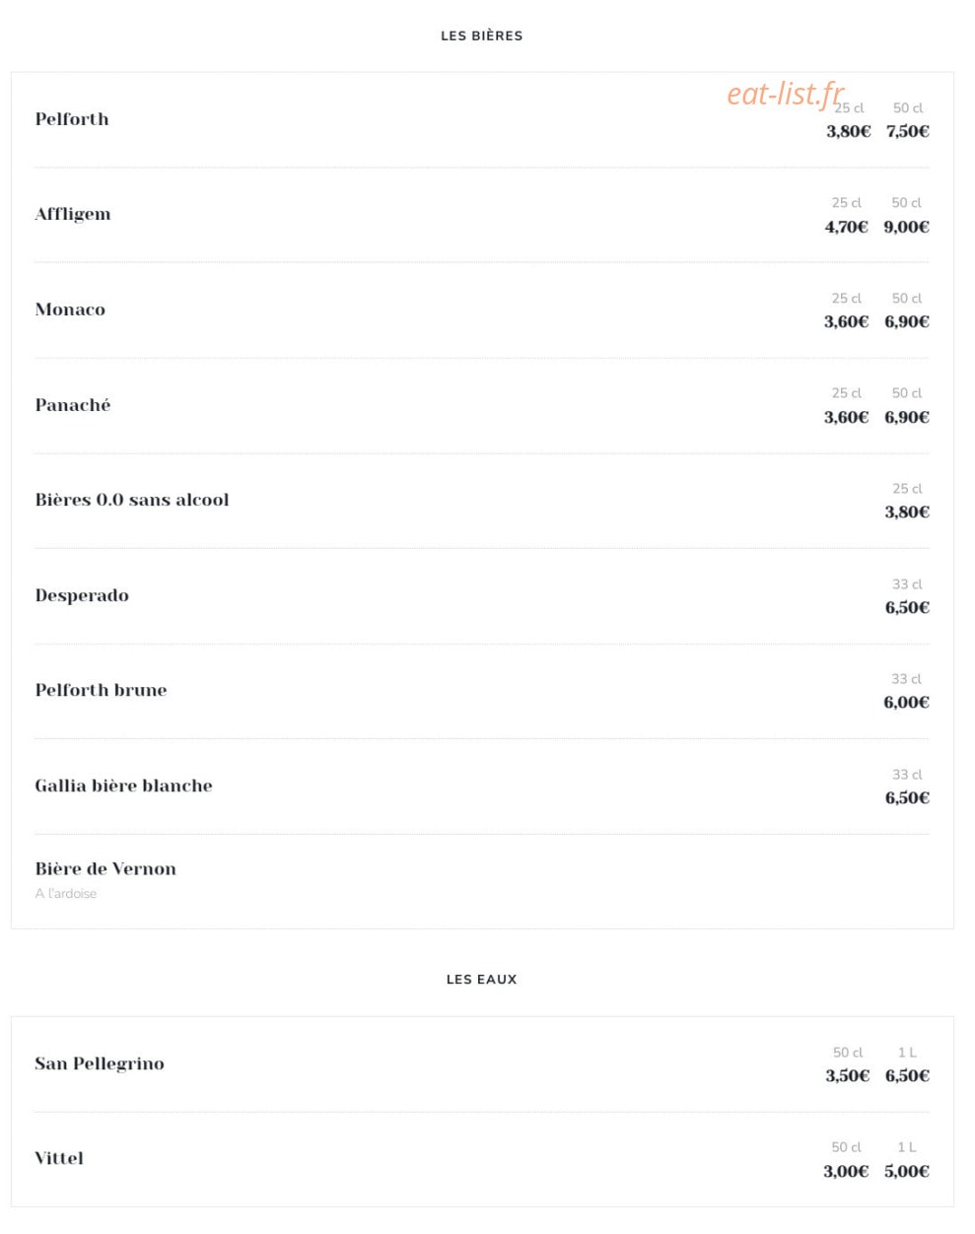Click San Pellegrino 3,50€ price
Viewport: 975px width, 1234px height.
tap(848, 1075)
